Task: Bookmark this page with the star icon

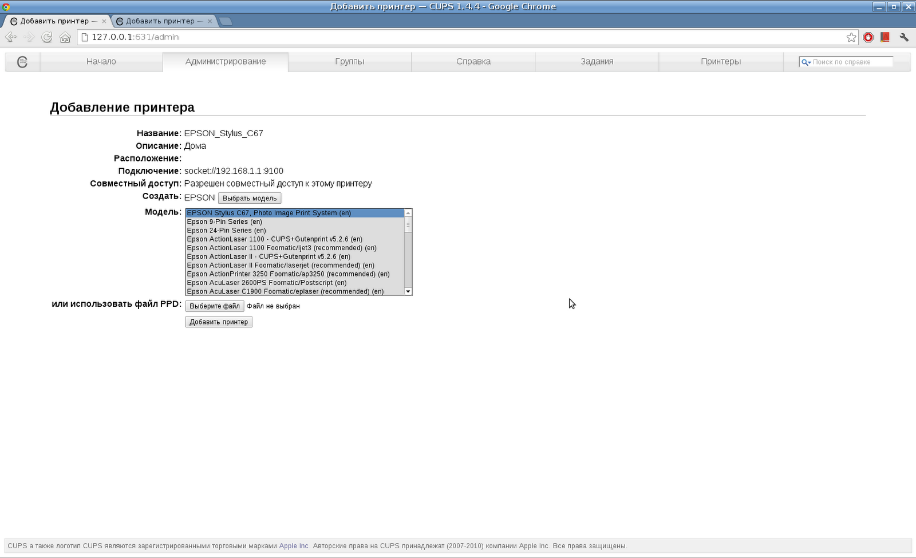Action: click(x=851, y=37)
